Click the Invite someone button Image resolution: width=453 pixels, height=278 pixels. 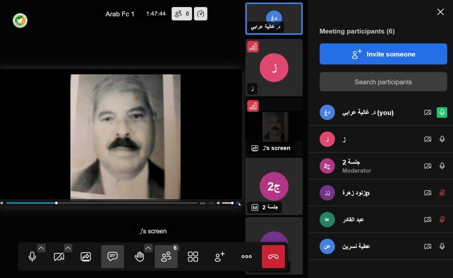click(x=383, y=54)
